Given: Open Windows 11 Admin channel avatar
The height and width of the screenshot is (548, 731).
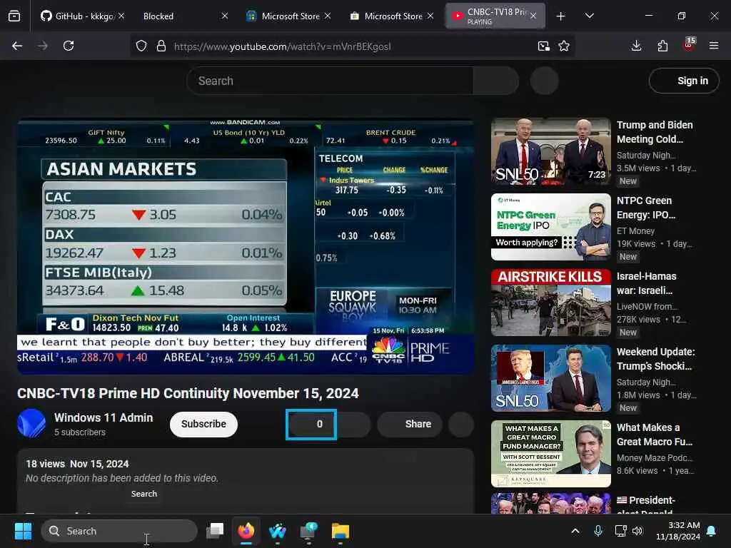Looking at the screenshot, I should coord(31,423).
